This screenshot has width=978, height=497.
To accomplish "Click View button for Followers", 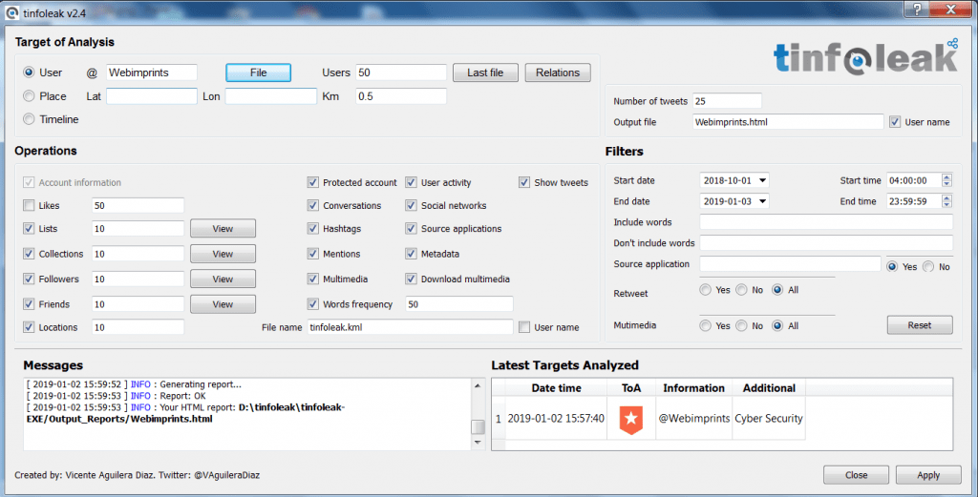I will pyautogui.click(x=223, y=279).
